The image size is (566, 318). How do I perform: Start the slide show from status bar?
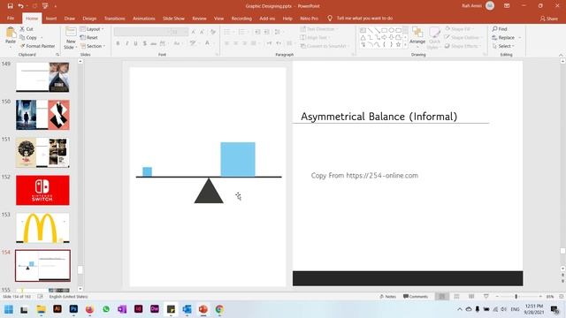click(x=486, y=297)
